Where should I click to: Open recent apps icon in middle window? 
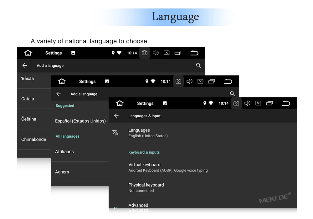[211, 81]
